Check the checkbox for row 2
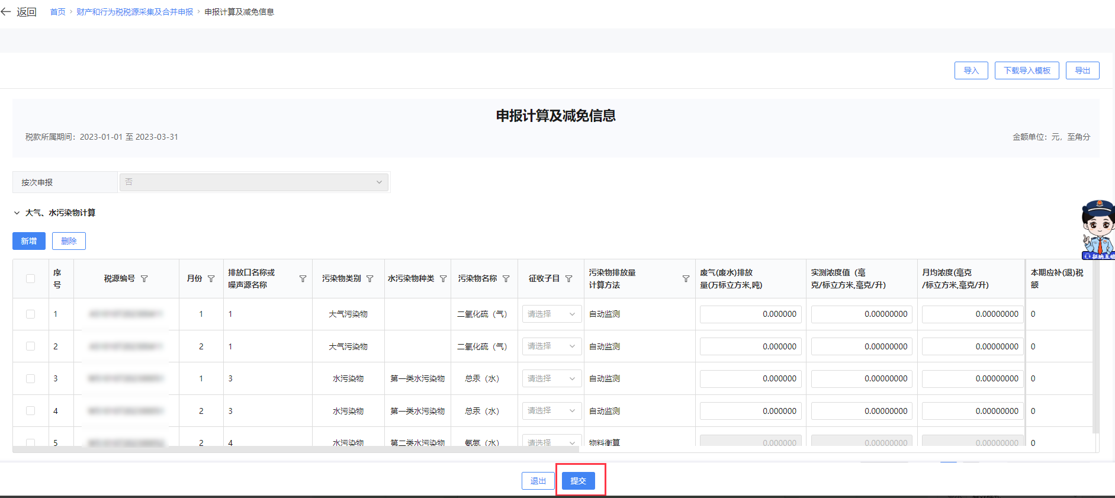The height and width of the screenshot is (498, 1115). click(x=30, y=346)
